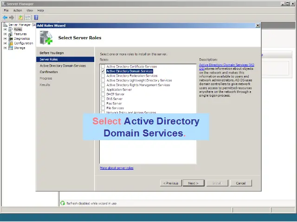
Task: Click the 'File Services' role label
Action: point(115,108)
